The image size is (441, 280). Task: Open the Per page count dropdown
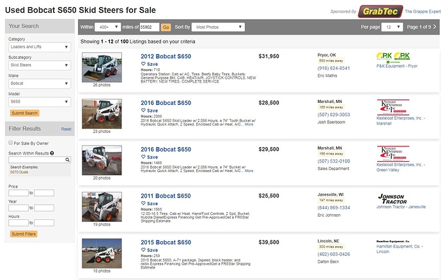coord(392,27)
